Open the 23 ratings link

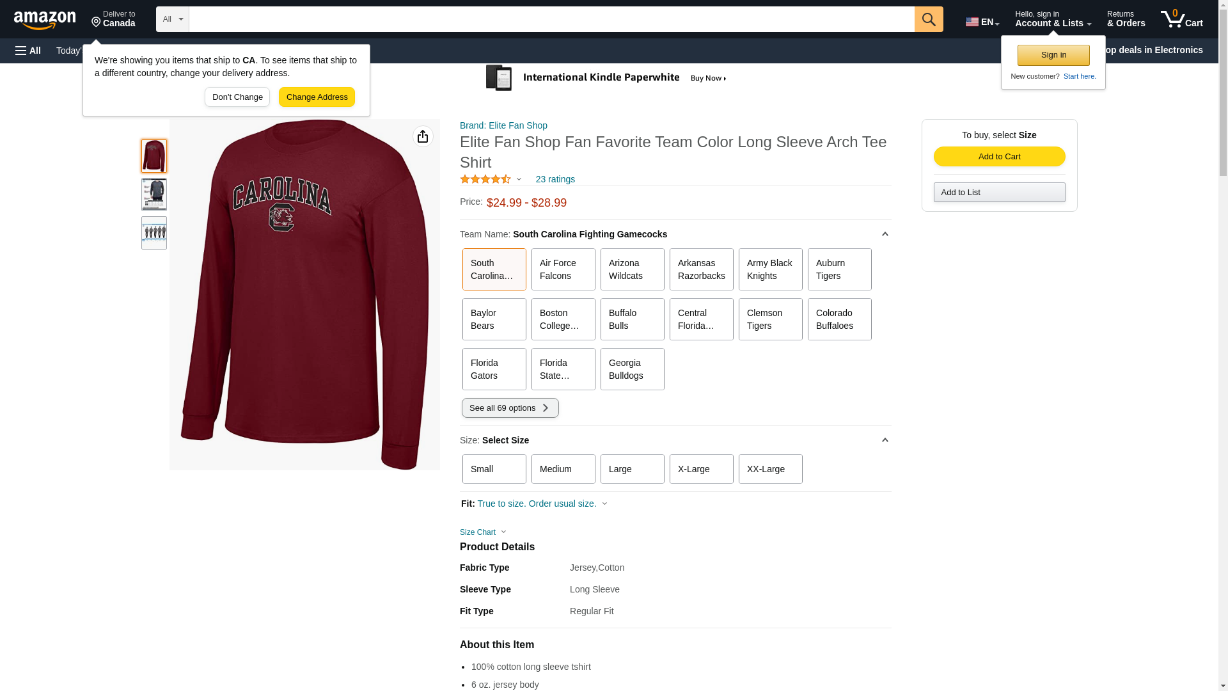pos(555,180)
